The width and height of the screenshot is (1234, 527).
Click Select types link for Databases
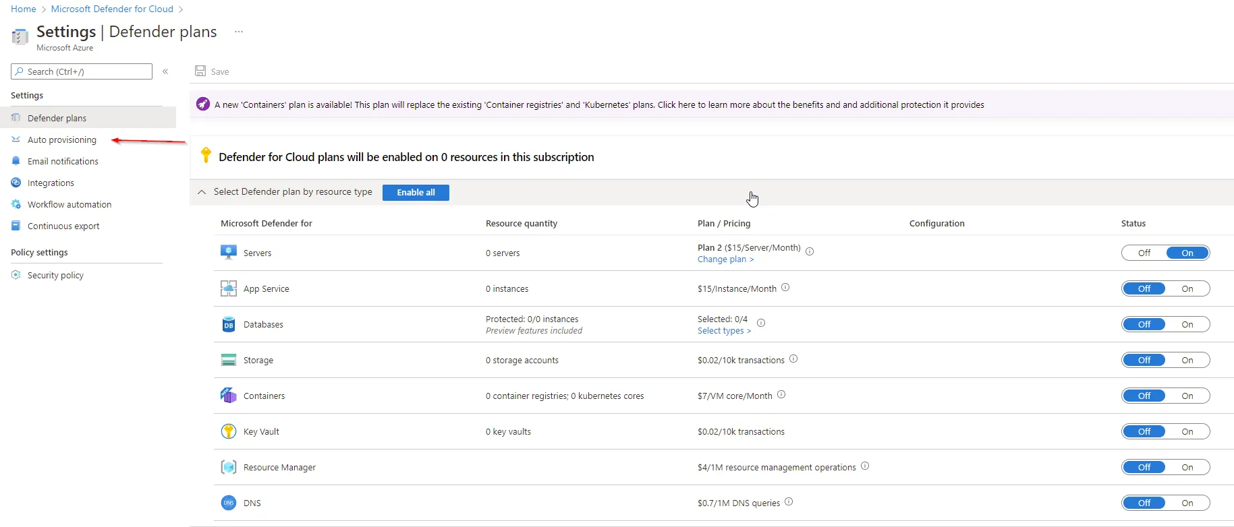pyautogui.click(x=724, y=331)
